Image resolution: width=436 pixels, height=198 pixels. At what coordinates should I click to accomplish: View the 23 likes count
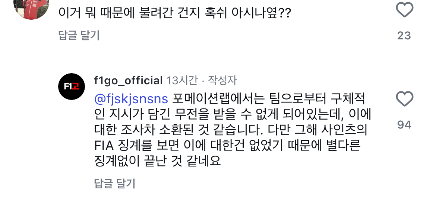(404, 36)
